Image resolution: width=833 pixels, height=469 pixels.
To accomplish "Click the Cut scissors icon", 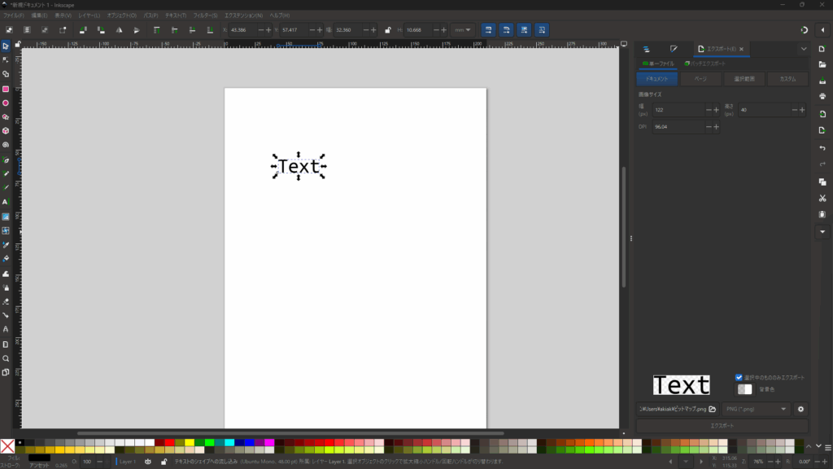I will point(822,198).
